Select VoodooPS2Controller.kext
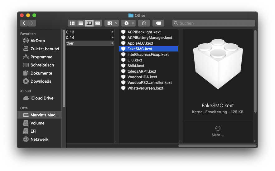275x171 pixels. pos(148,82)
